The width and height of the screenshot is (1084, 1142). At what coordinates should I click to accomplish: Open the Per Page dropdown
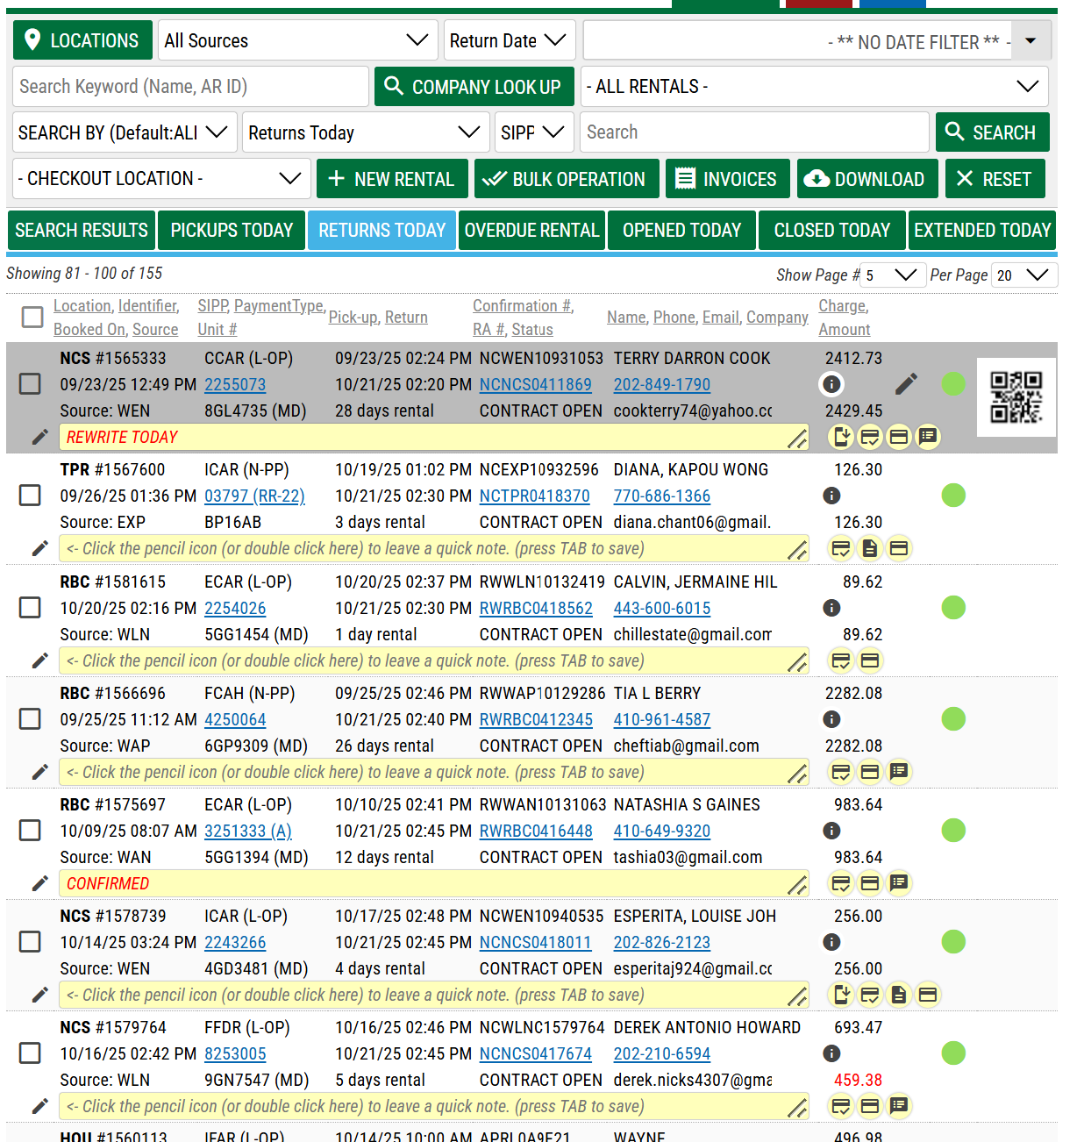point(1023,275)
